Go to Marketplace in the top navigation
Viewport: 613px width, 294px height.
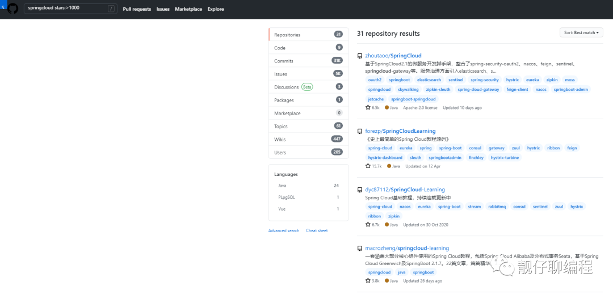click(188, 9)
